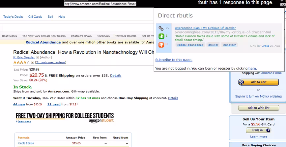286x147 pixels.
Task: Click the star rating for Radical Abundance
Action: (x=21, y=62)
